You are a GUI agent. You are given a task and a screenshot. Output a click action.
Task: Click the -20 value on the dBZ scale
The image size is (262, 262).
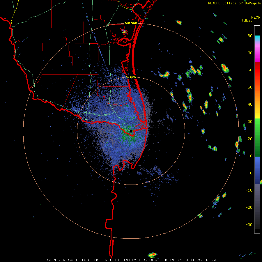pos(249,207)
